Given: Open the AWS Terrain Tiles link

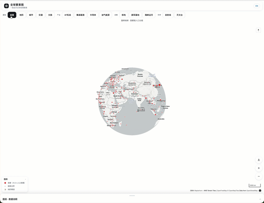Looking at the screenshot, I should [210, 191].
